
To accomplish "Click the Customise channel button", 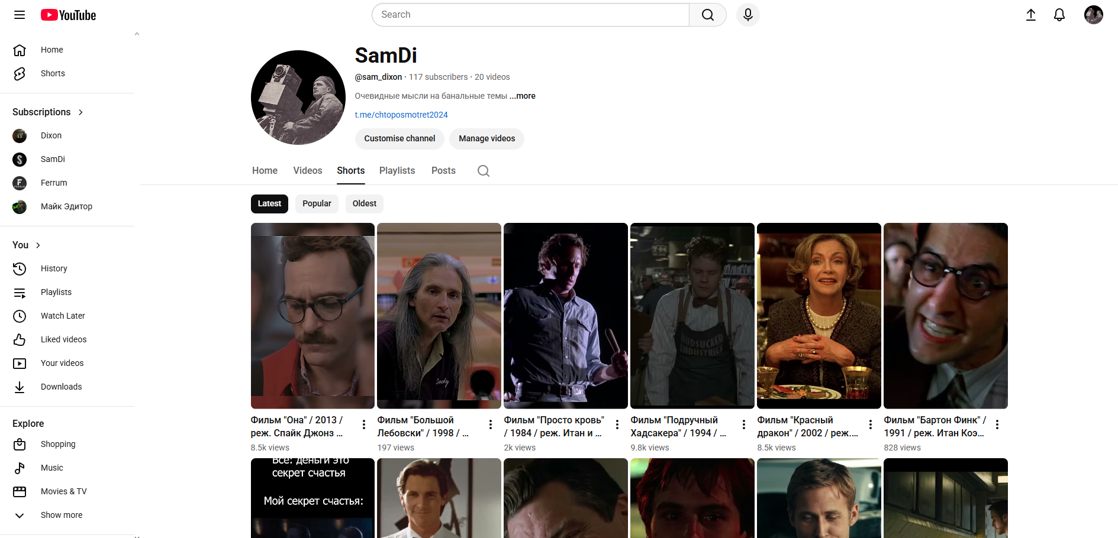I will point(399,139).
